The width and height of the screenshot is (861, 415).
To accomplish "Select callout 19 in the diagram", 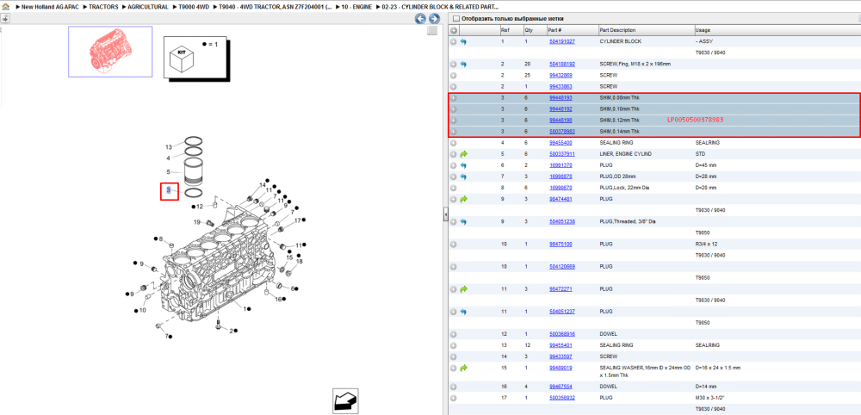I will (197, 222).
